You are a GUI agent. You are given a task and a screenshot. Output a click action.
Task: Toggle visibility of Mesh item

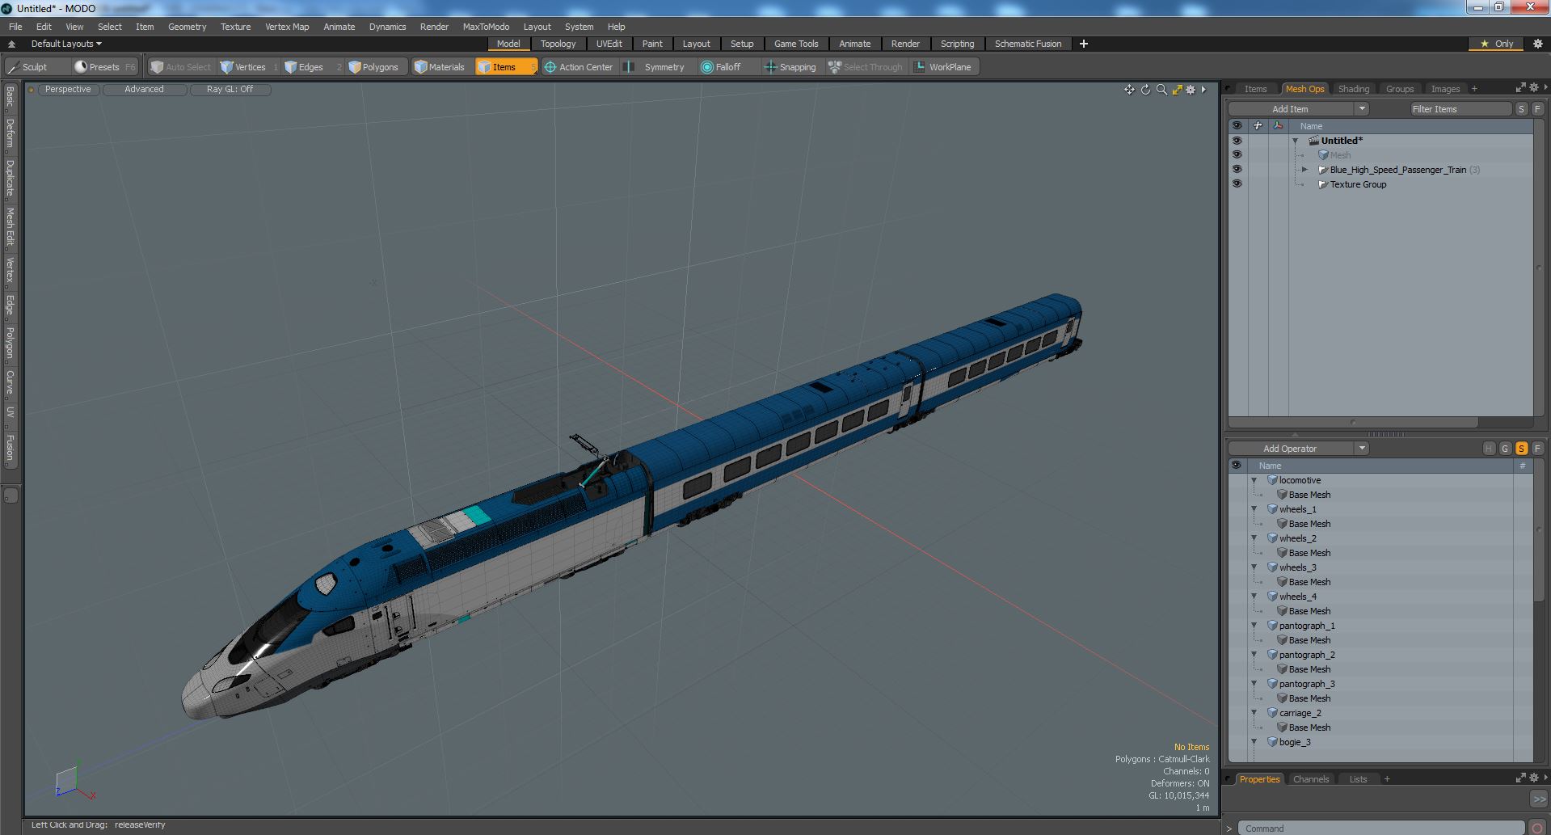point(1237,155)
